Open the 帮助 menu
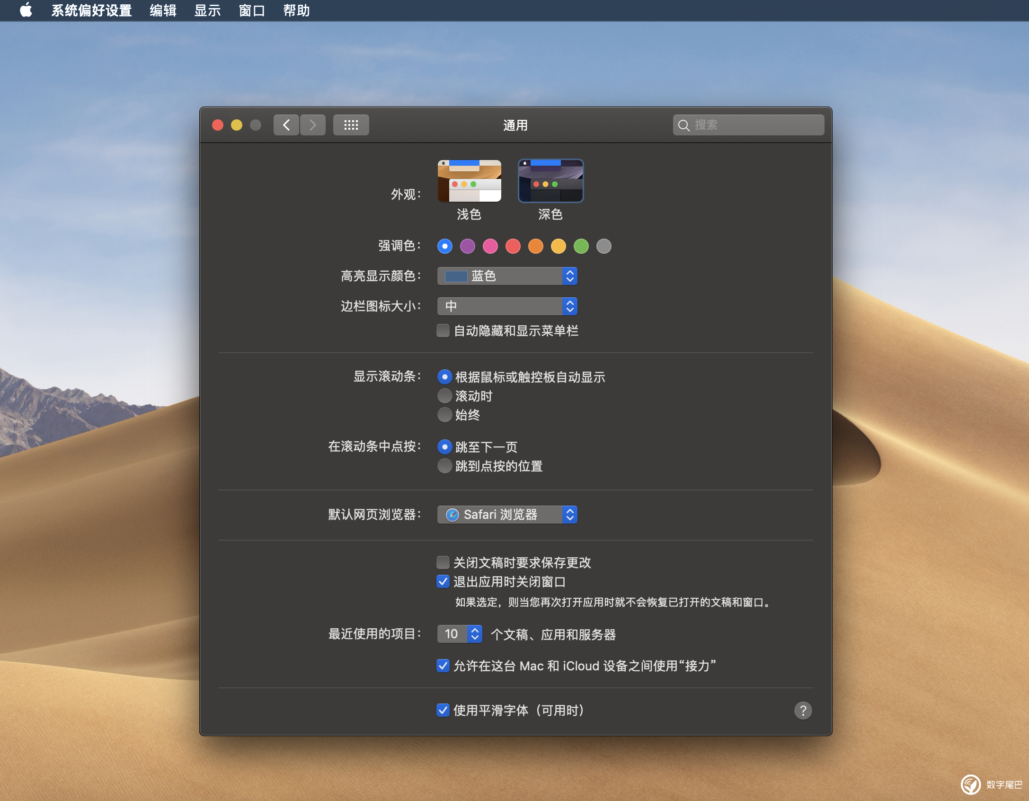1029x801 pixels. click(296, 10)
